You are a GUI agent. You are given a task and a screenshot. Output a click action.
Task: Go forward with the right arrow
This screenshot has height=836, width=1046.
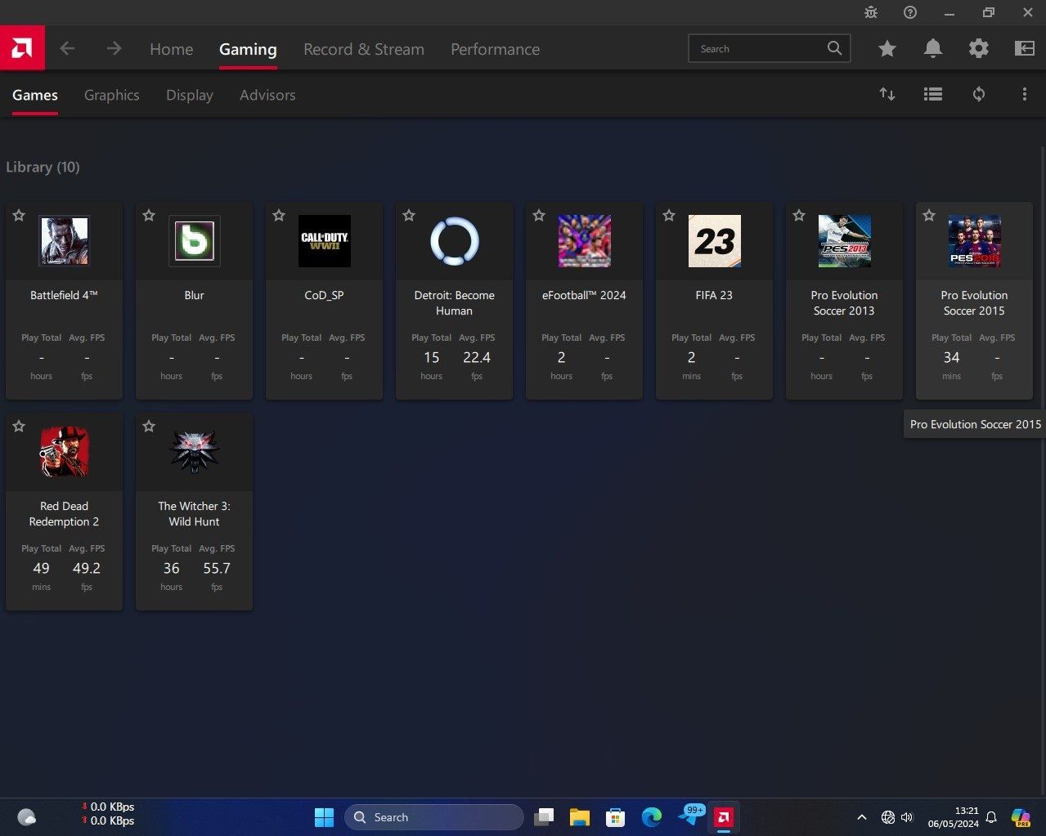coord(114,49)
